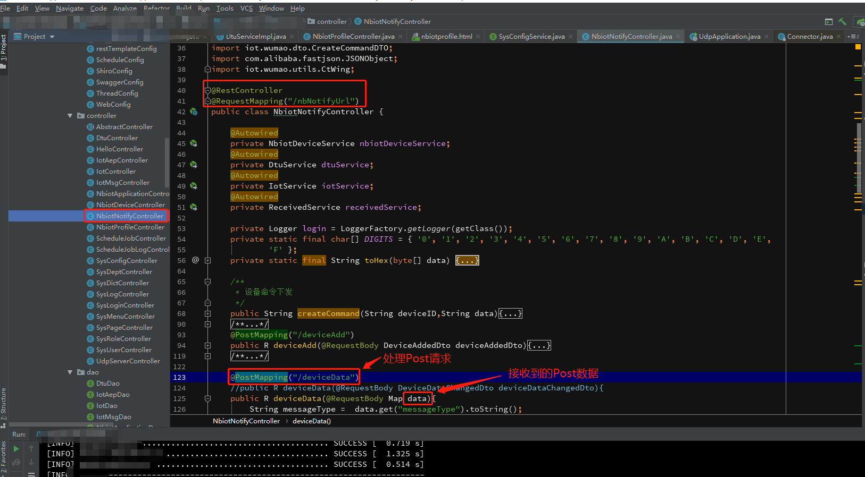Viewport: 865px width, 477px height.
Task: Switch to the NbiotProfileController.java tab
Action: coord(354,37)
